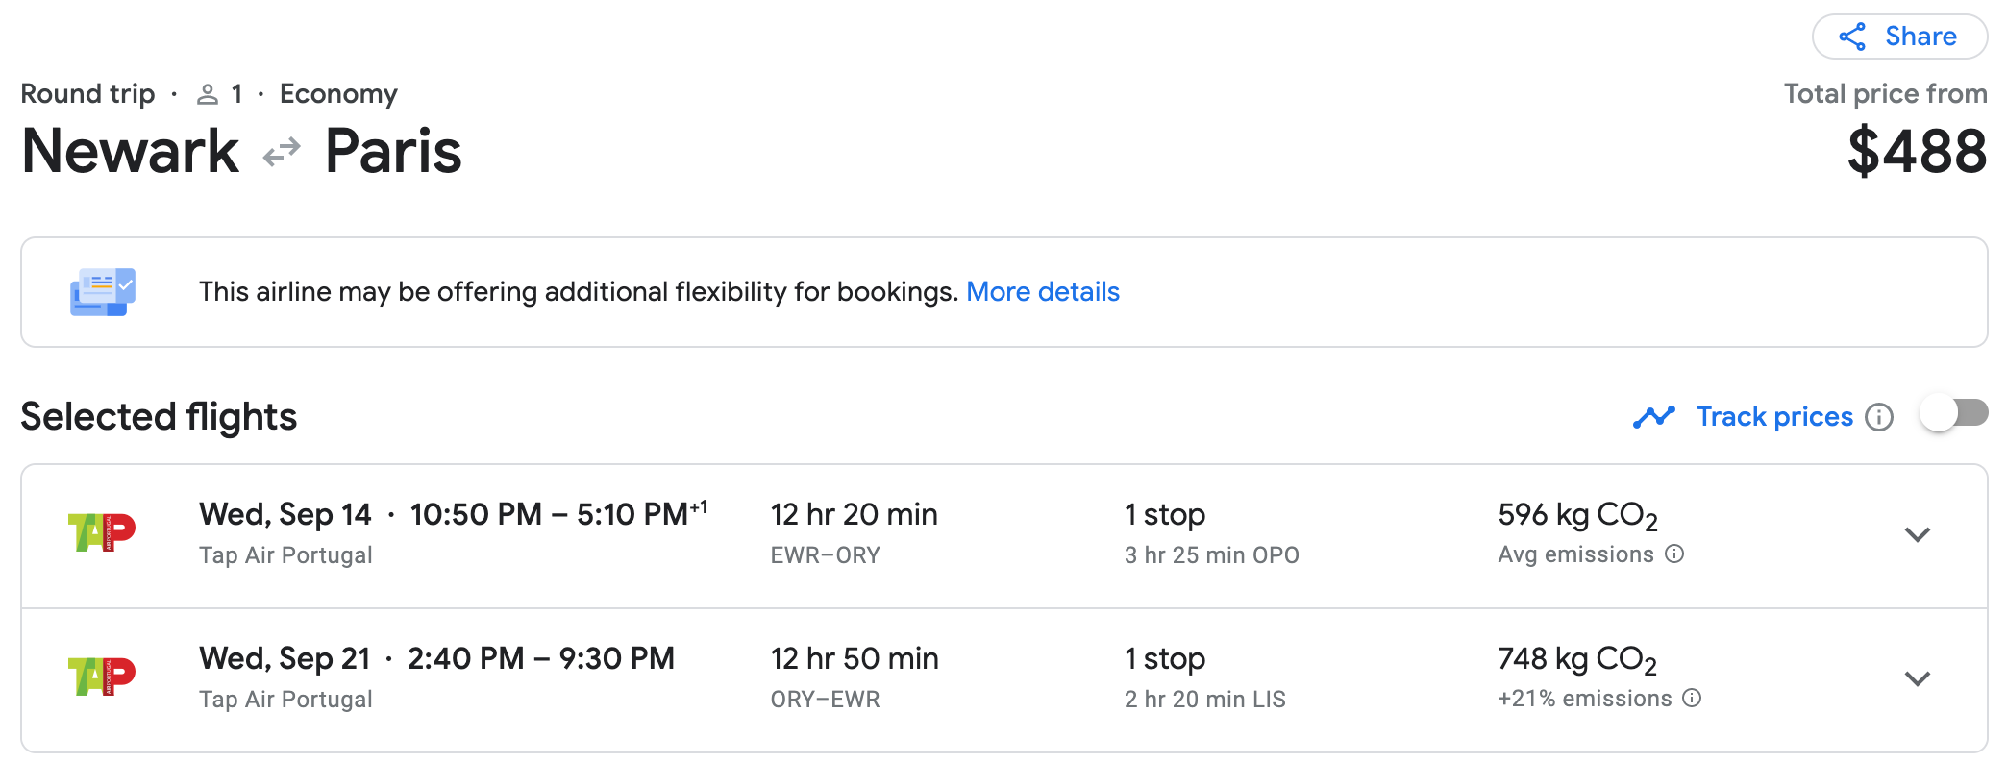Screen dimensions: 2007x763
Task: Open the More details link
Action: 1043,291
